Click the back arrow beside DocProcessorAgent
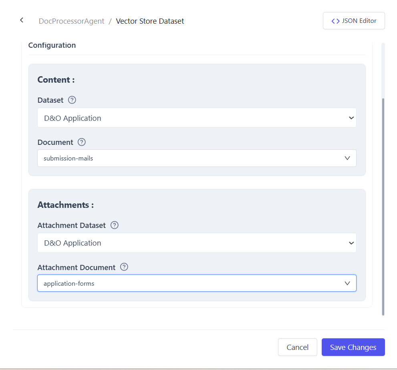 coord(22,20)
